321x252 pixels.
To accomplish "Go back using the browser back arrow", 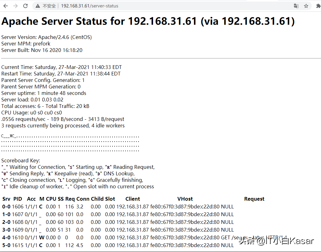I will point(6,6).
